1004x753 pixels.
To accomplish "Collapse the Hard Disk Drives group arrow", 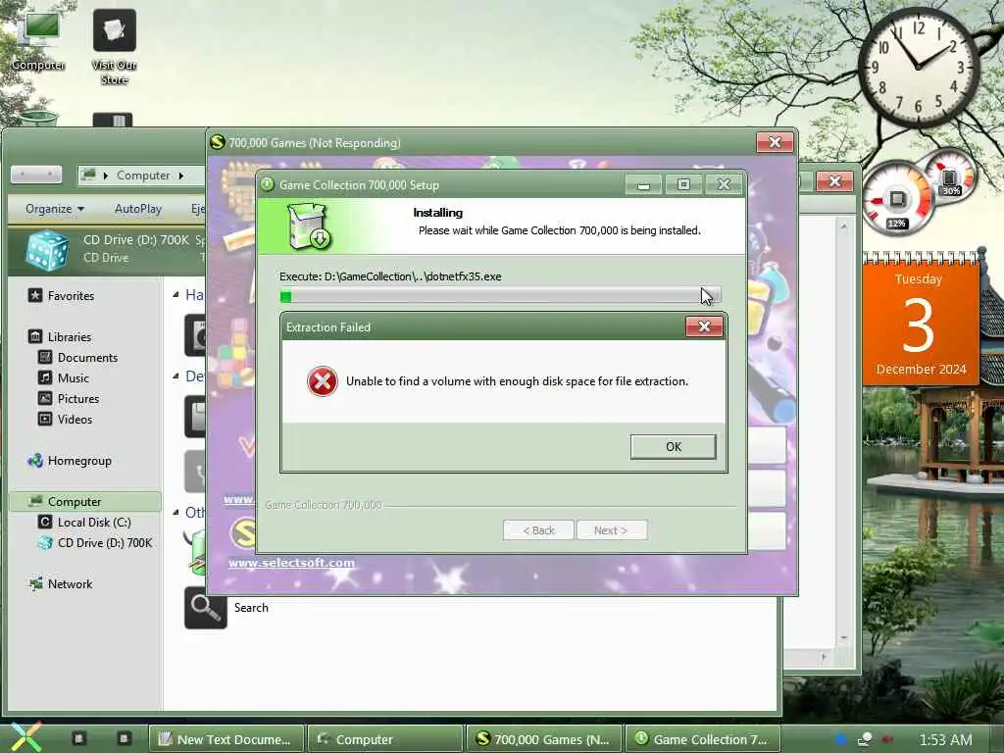I will [x=176, y=294].
